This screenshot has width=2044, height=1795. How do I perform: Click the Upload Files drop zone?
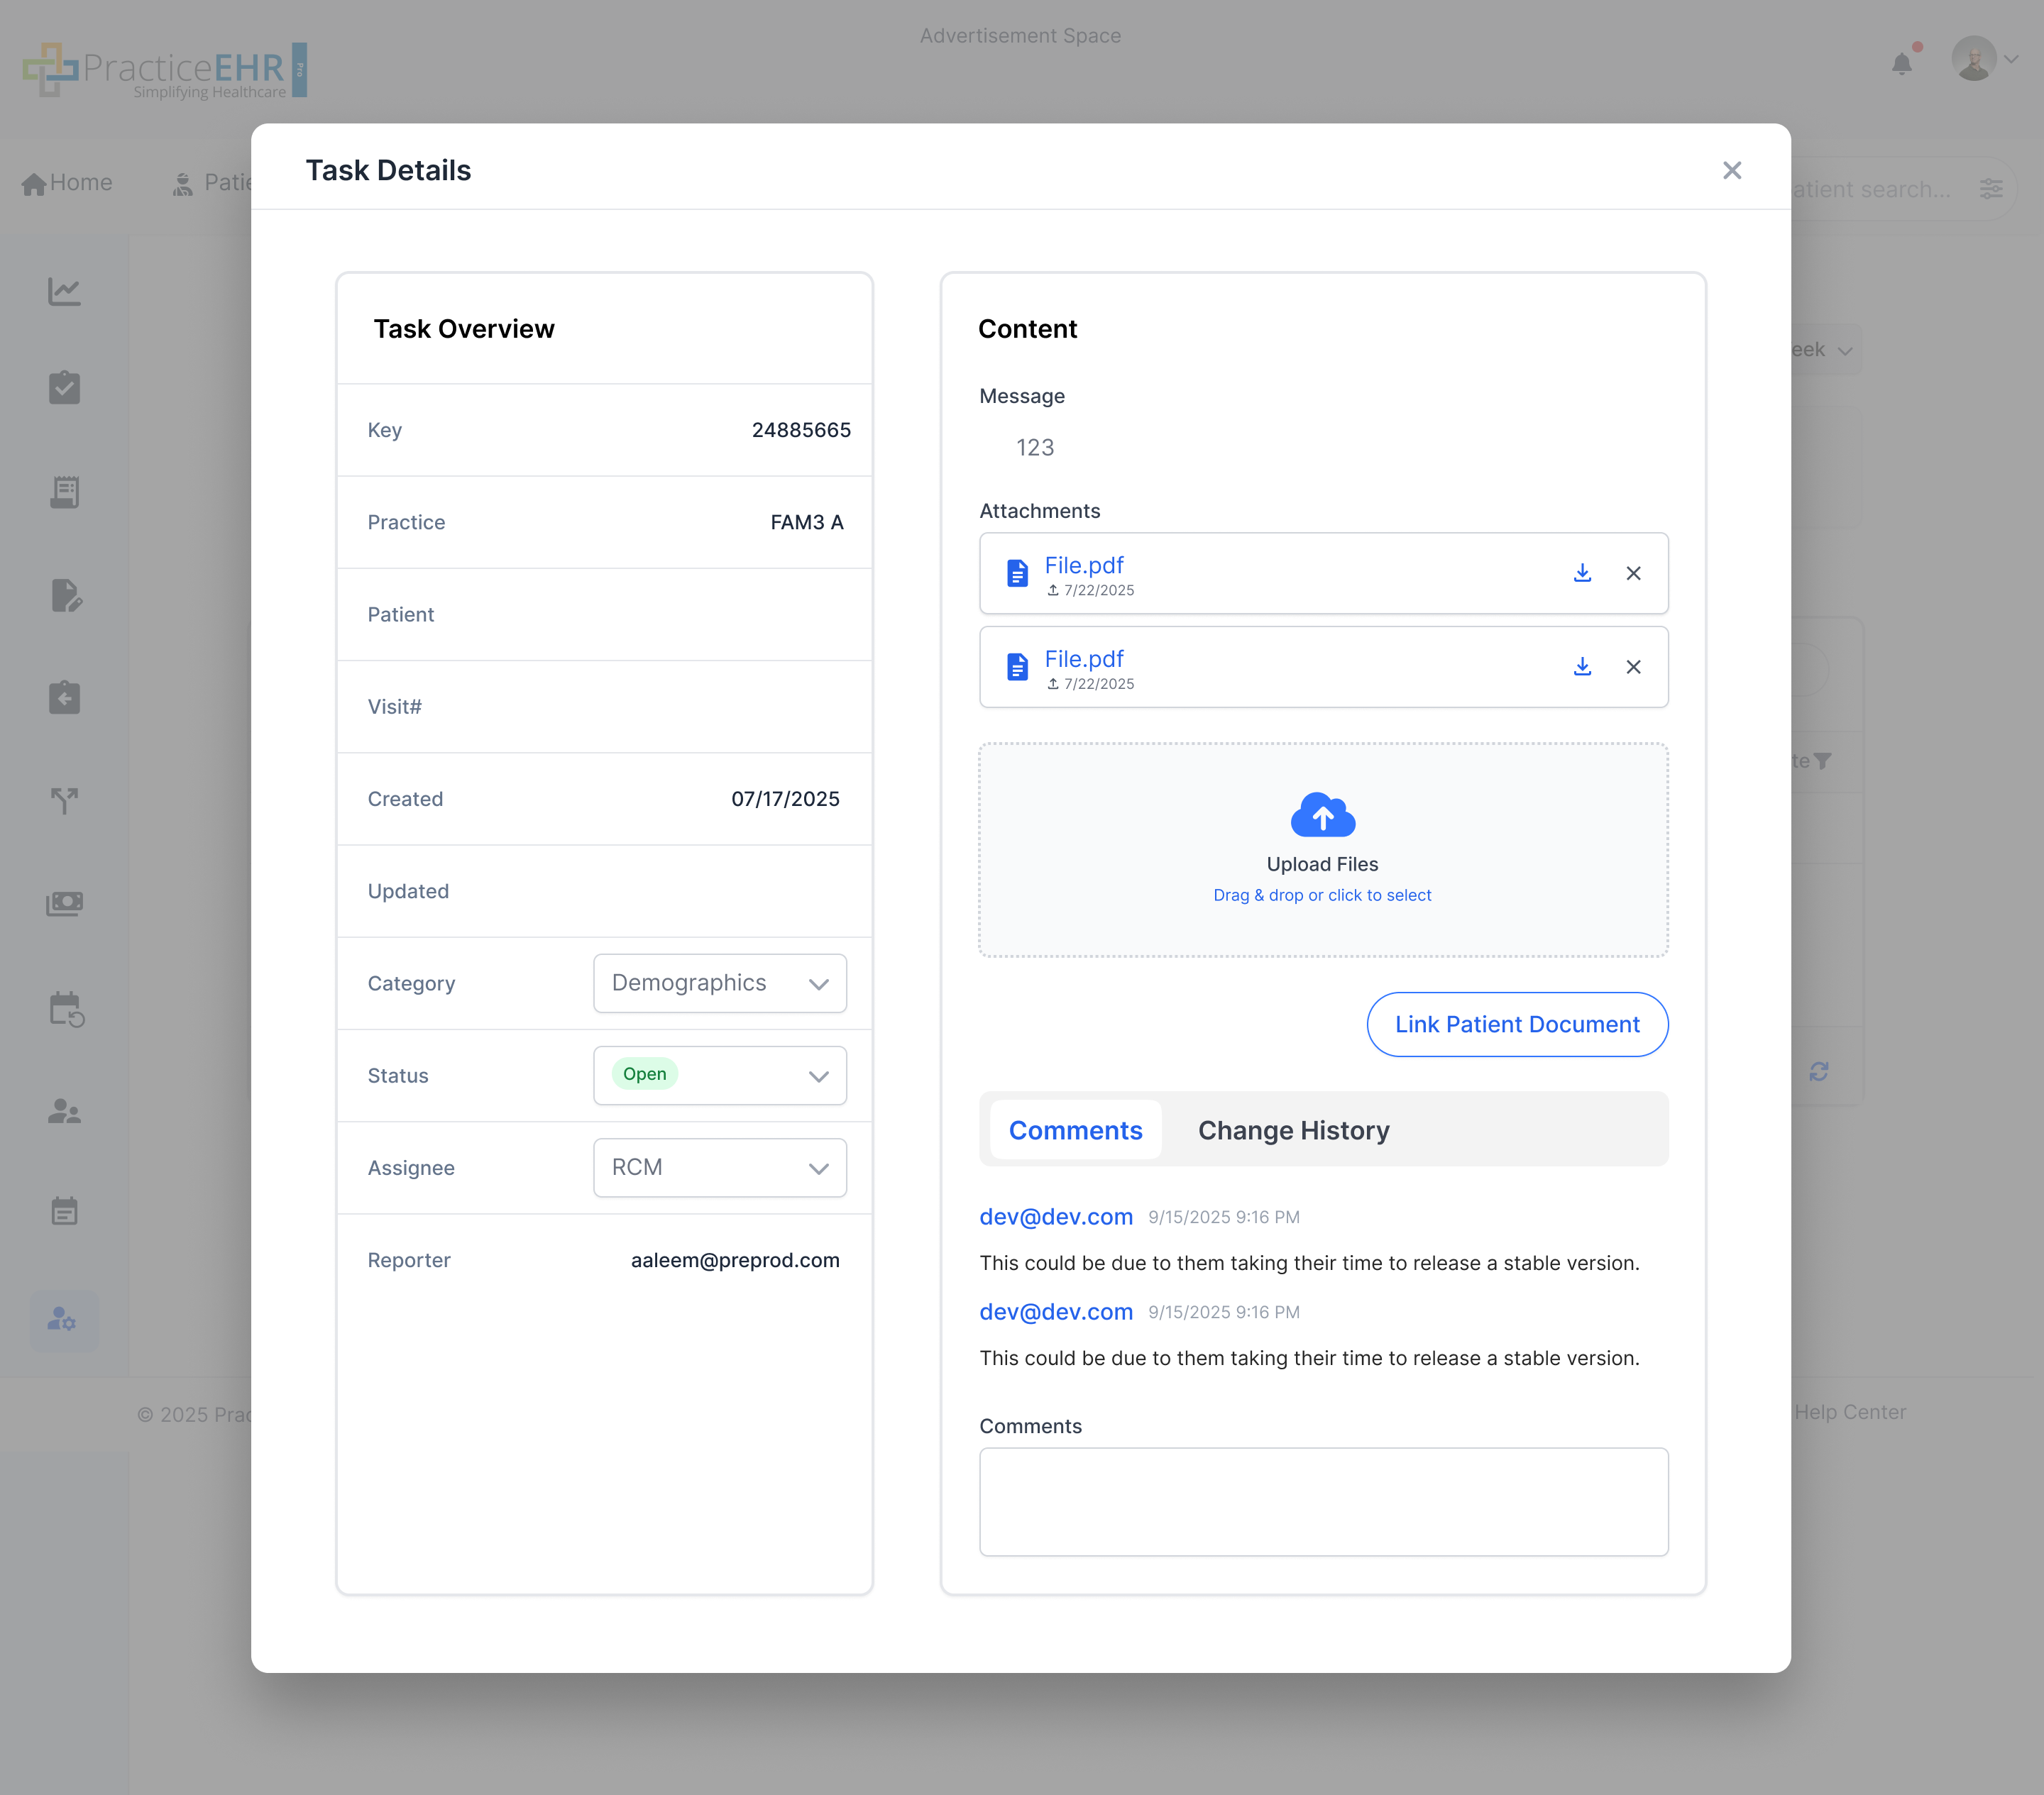(x=1322, y=849)
